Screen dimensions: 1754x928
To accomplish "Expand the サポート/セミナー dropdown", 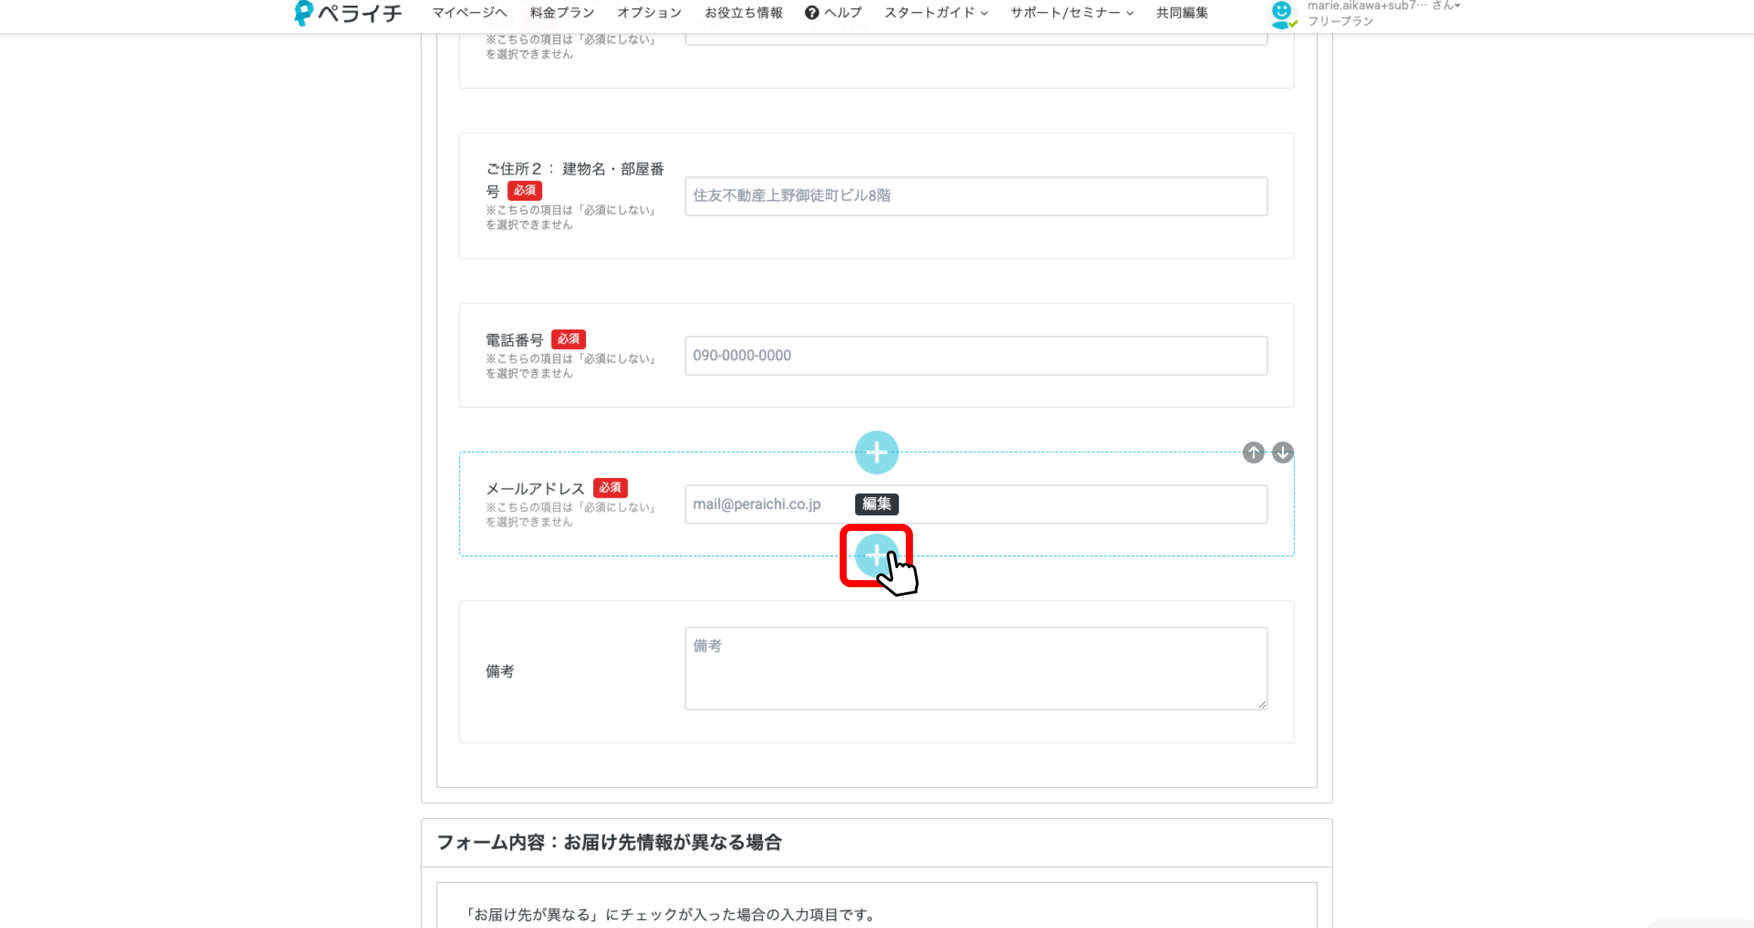I will tap(1072, 13).
